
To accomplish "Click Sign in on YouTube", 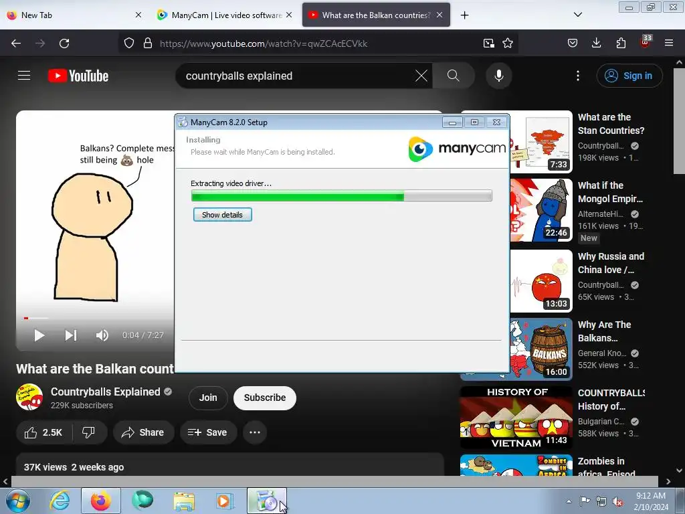I will pyautogui.click(x=629, y=76).
